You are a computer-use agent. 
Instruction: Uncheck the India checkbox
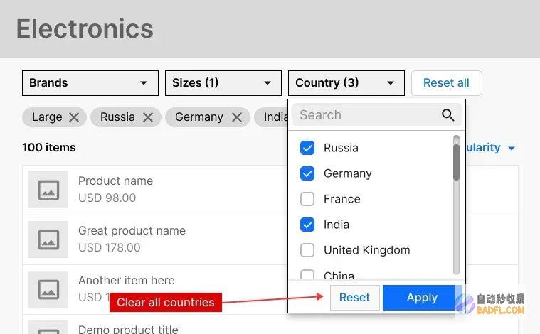(307, 225)
